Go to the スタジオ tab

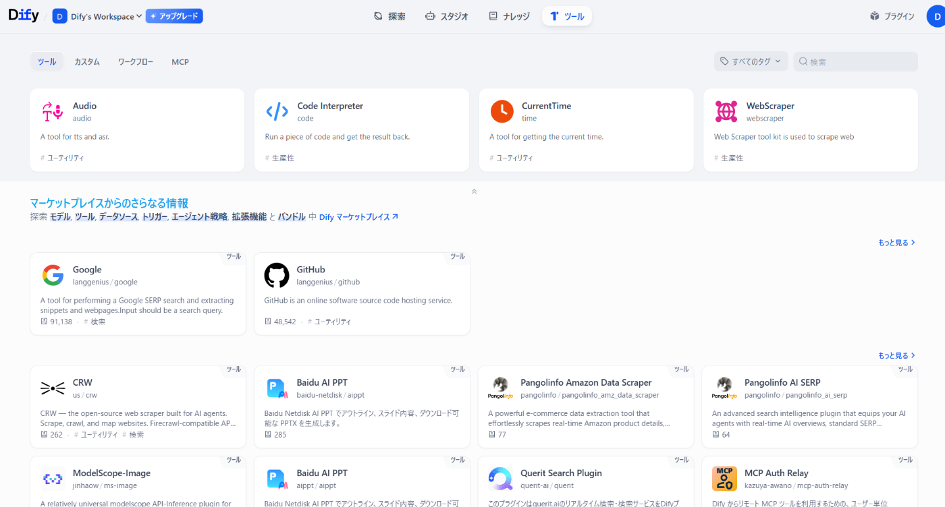click(x=446, y=16)
